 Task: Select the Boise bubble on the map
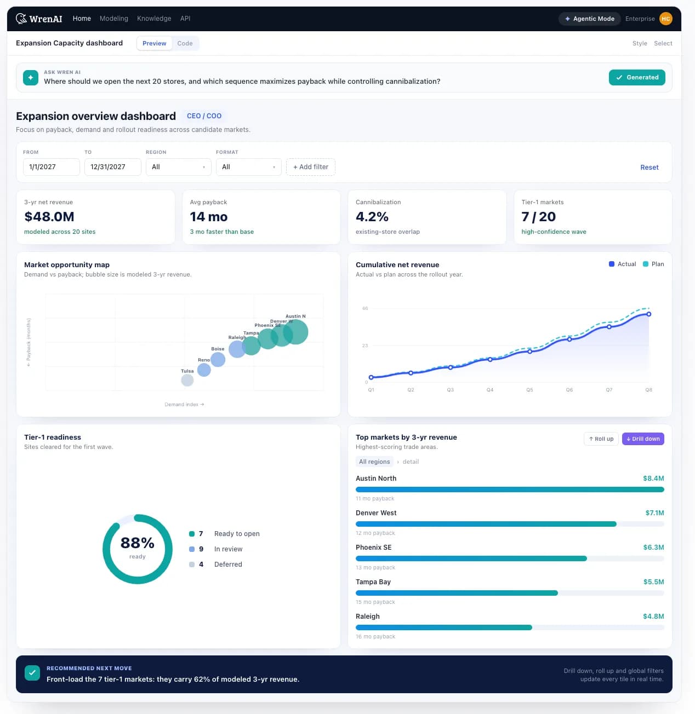(218, 359)
